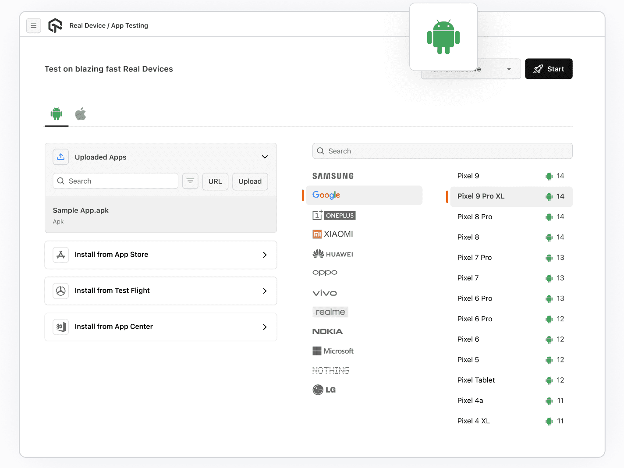Screen dimensions: 624x468
Task: Select the Xiaomi manufacturer entry
Action: pos(333,234)
